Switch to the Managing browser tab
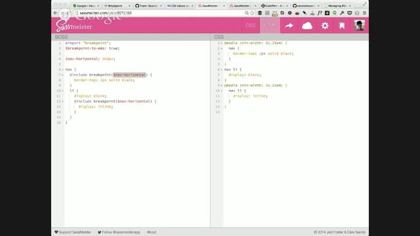 337,6
